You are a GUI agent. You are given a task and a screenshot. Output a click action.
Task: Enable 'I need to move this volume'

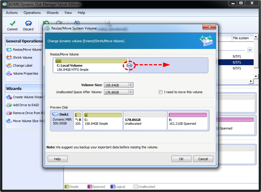(161, 92)
